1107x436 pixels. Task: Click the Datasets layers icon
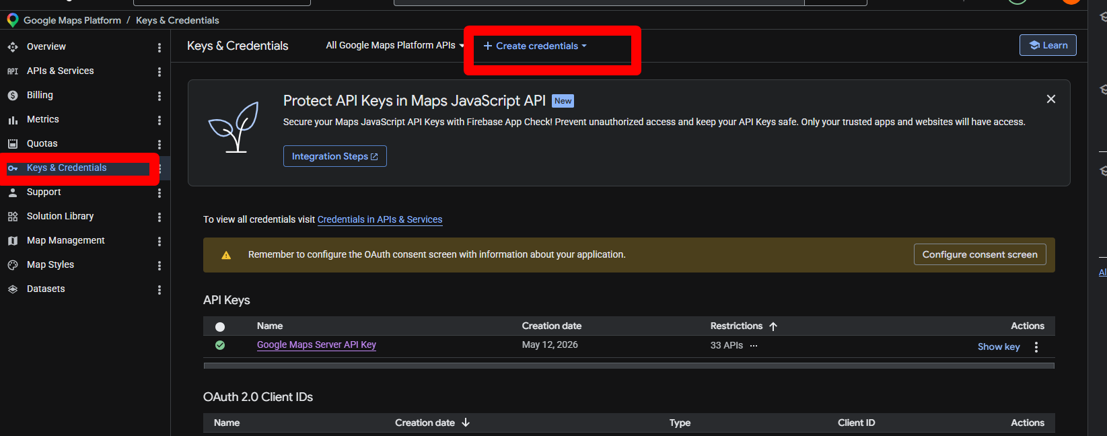coord(13,289)
